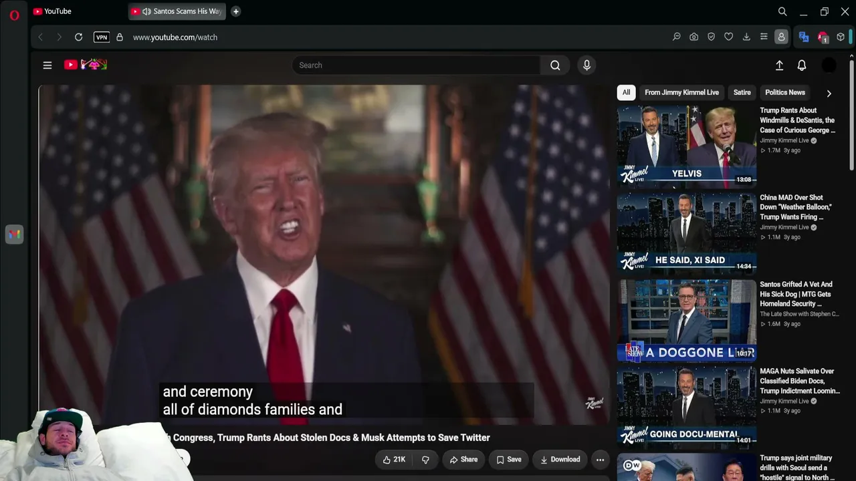Image resolution: width=856 pixels, height=481 pixels.
Task: Open the Opera main menu
Action: tap(14, 15)
